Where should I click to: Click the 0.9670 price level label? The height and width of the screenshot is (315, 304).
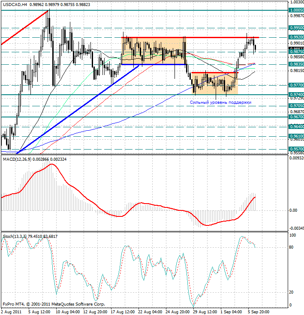(296, 117)
